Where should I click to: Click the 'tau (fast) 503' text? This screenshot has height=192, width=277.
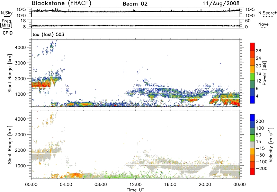pos(48,34)
